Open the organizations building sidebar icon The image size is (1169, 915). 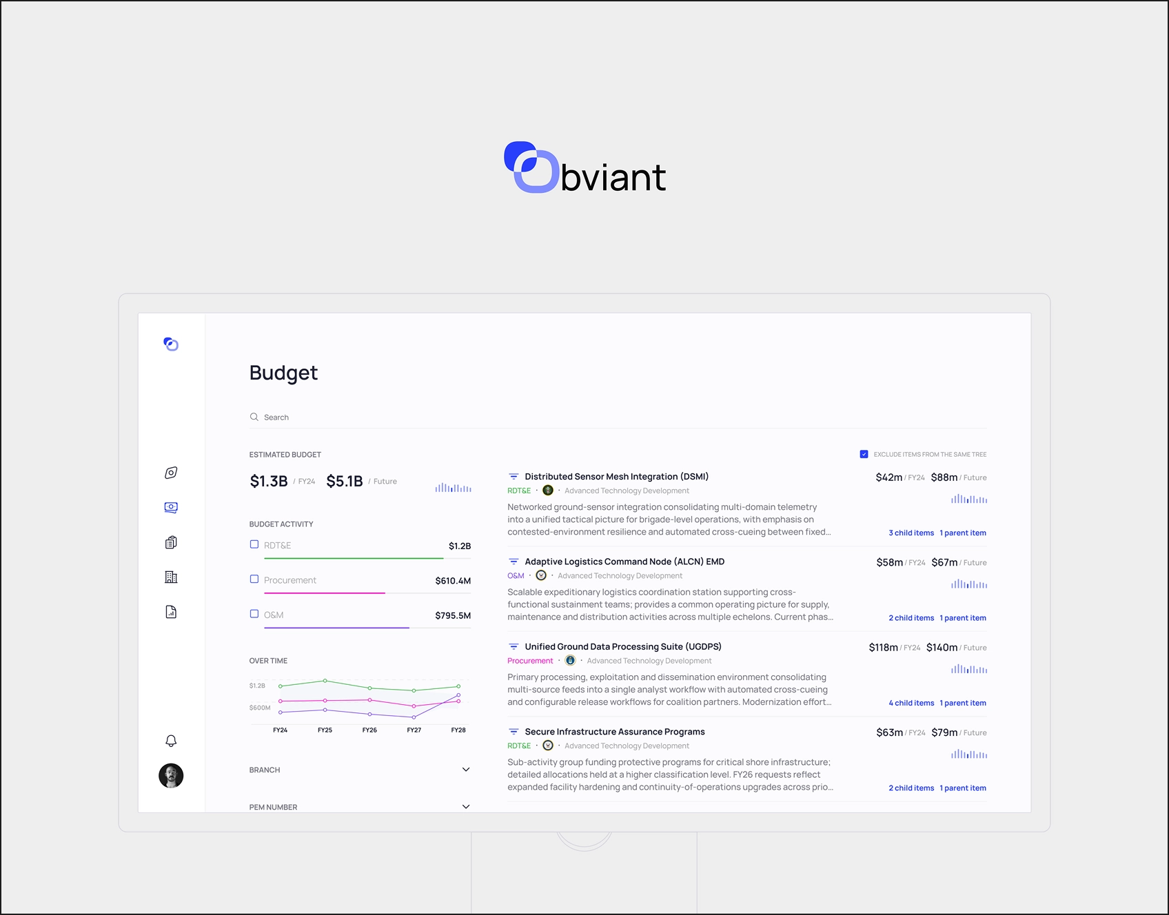click(171, 577)
